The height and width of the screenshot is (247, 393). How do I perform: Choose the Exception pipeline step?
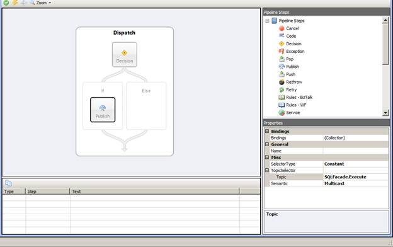(292, 51)
